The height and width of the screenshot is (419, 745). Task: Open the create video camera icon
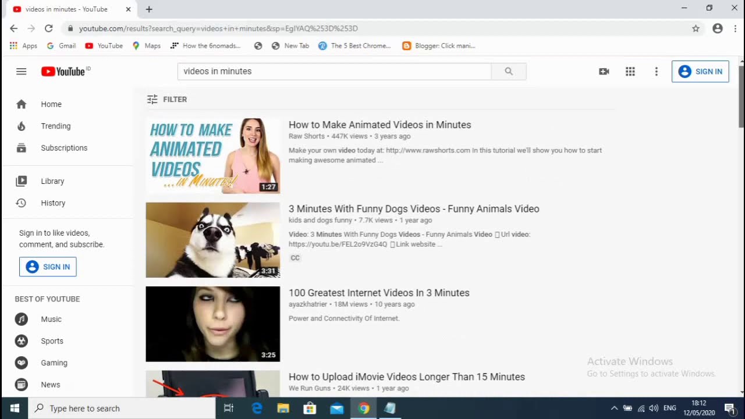point(604,72)
